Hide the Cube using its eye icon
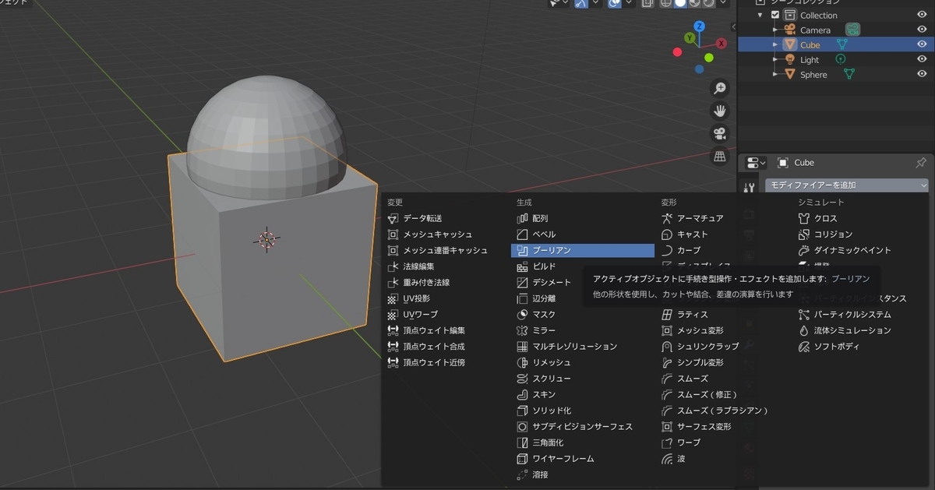This screenshot has height=490, width=935. 922,44
